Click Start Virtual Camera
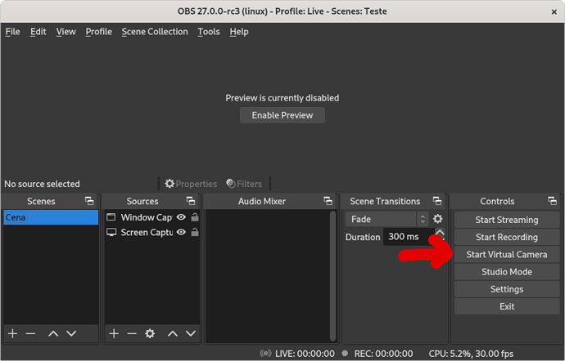The image size is (565, 361). coord(507,254)
